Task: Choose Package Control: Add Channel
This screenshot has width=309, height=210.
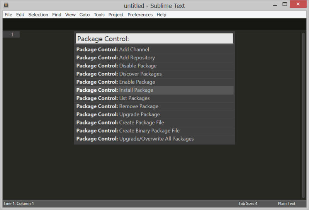Action: pyautogui.click(x=154, y=50)
